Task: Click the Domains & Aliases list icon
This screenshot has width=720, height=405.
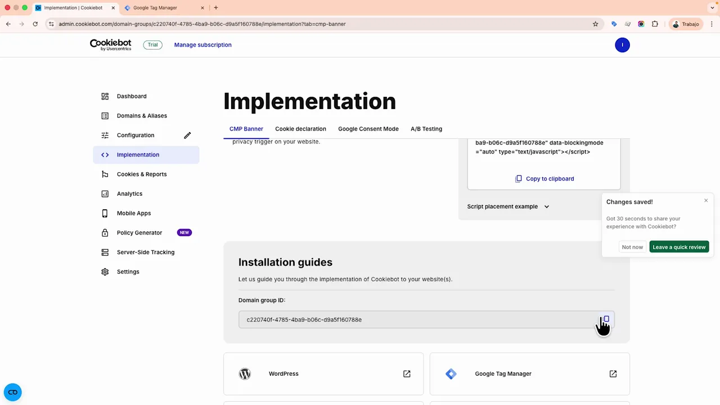Action: pyautogui.click(x=105, y=116)
